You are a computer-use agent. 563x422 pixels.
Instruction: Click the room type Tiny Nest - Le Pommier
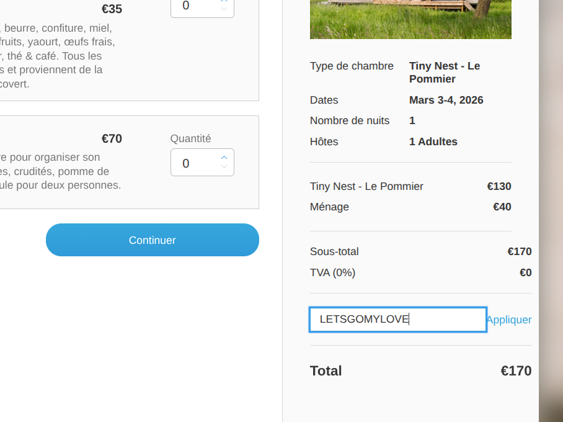(x=444, y=73)
